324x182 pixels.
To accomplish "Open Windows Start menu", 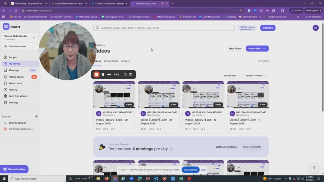I will 4,179.
